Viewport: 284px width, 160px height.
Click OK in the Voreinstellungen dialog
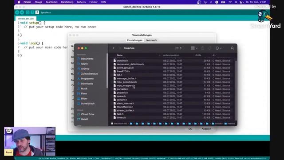(x=190, y=129)
